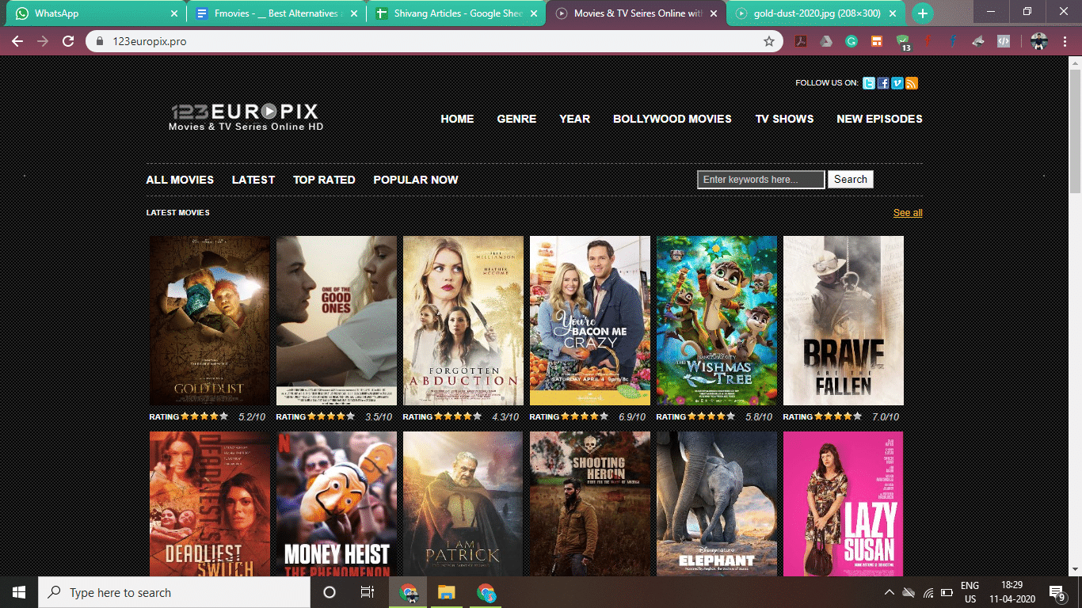Open the RSS feed icon
Viewport: 1082px width, 608px height.
[x=912, y=83]
